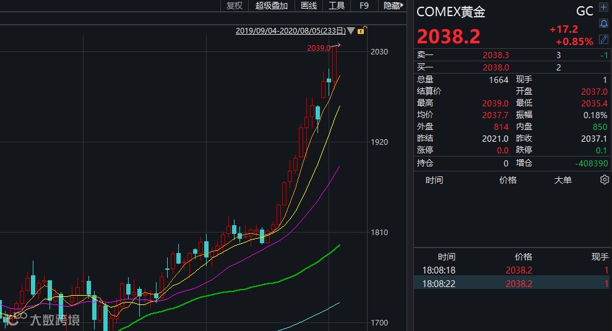The height and width of the screenshot is (331, 612).
Task: Click the 1810 price axis label
Action: coord(379,233)
